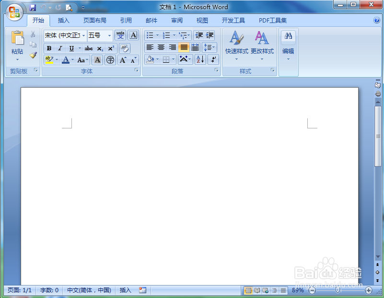Toggle bold formatting

[x=49, y=48]
